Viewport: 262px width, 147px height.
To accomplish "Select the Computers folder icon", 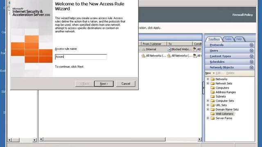I will point(212,88).
